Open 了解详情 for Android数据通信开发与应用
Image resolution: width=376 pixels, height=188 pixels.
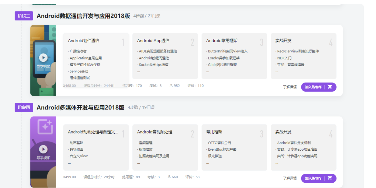tap(290, 87)
